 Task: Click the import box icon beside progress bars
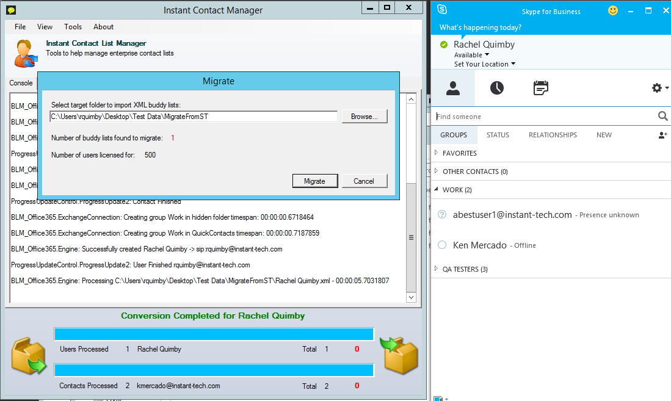point(399,355)
